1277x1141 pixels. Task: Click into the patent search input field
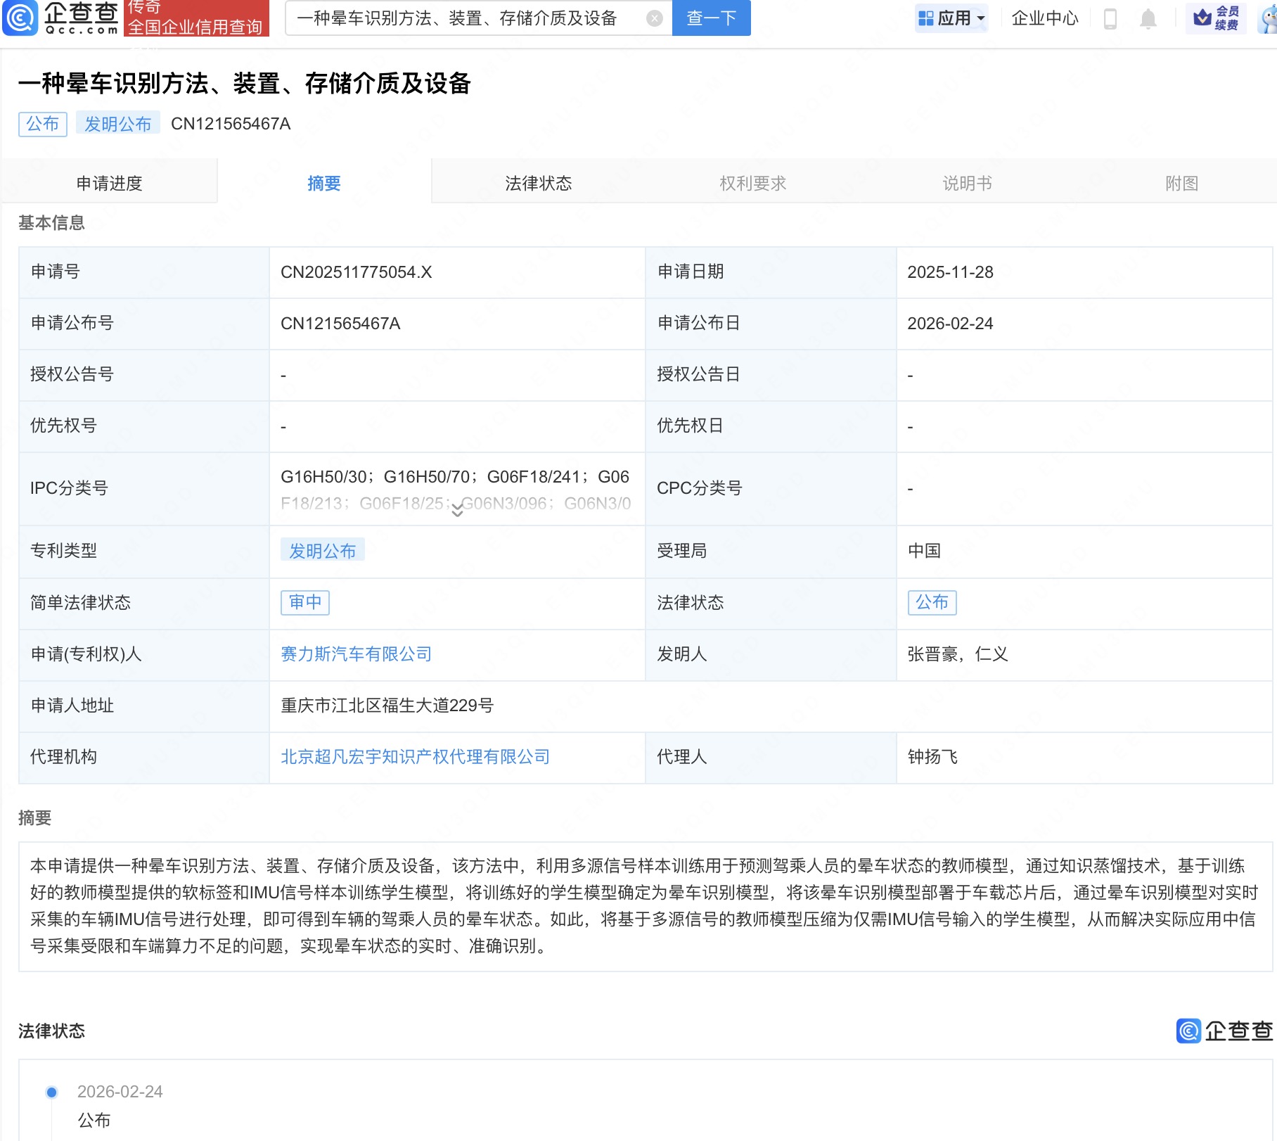464,18
